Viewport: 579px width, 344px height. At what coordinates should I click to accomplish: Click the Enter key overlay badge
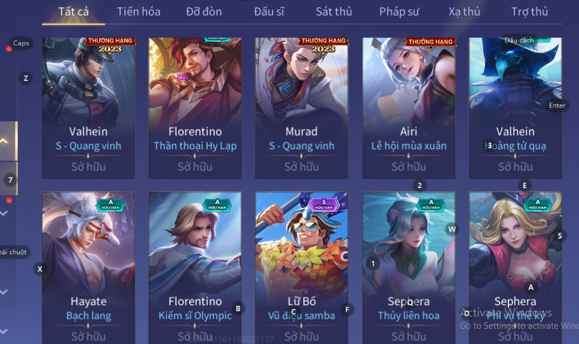557,105
